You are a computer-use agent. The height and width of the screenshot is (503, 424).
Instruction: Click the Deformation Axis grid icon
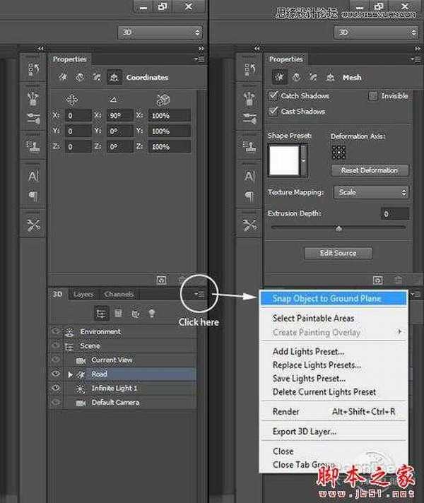coord(338,152)
